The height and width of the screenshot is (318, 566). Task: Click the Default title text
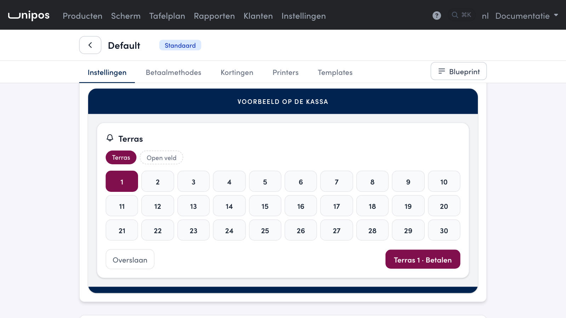pos(124,46)
